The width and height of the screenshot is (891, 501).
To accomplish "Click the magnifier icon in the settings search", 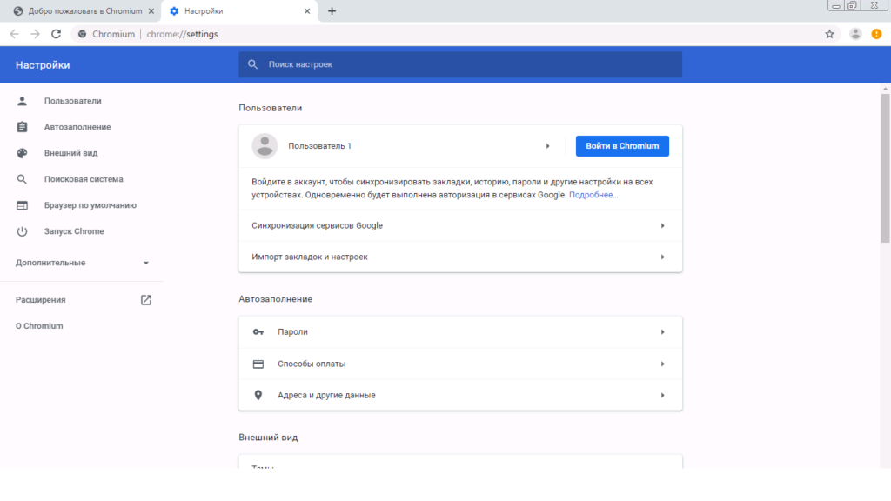I will pyautogui.click(x=253, y=64).
